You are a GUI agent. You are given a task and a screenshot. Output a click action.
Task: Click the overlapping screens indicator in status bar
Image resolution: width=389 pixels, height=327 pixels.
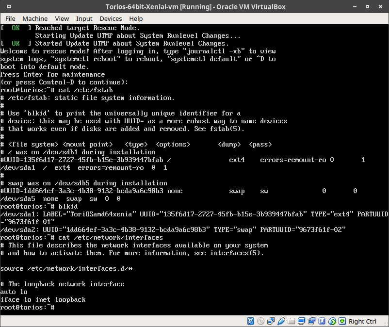(x=311, y=321)
